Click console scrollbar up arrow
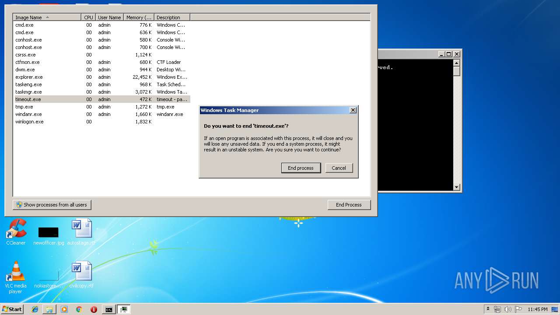This screenshot has width=560, height=315. point(457,63)
